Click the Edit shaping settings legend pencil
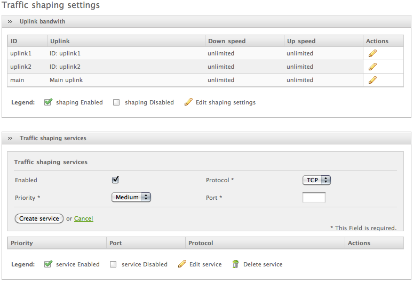Screen dimensions: 413x284 pos(188,102)
